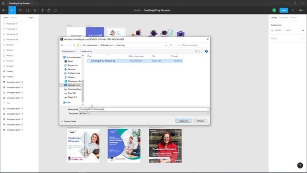This screenshot has height=173, width=307.
Task: Open the Figma main menu icon
Action: [x=3, y=10]
